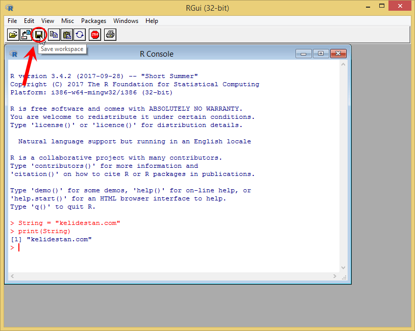Click the 'Natural language support' line
Screen dimensions: 415x331
pos(134,141)
